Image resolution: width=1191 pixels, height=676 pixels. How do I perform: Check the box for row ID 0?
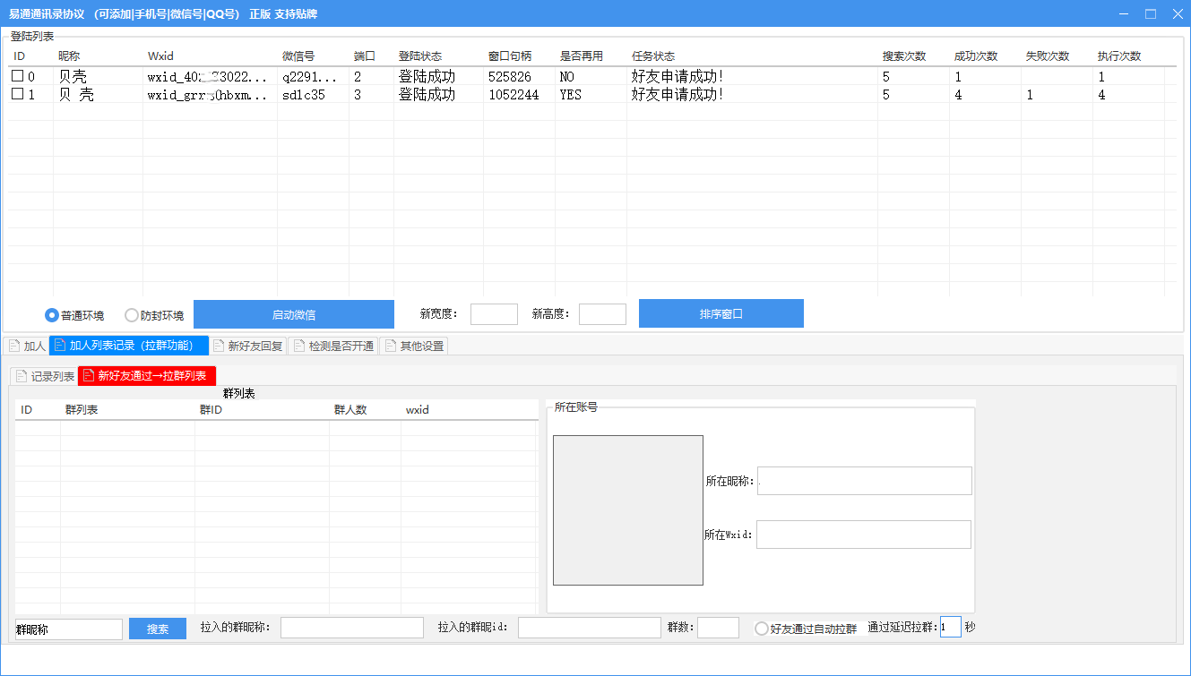pos(17,77)
